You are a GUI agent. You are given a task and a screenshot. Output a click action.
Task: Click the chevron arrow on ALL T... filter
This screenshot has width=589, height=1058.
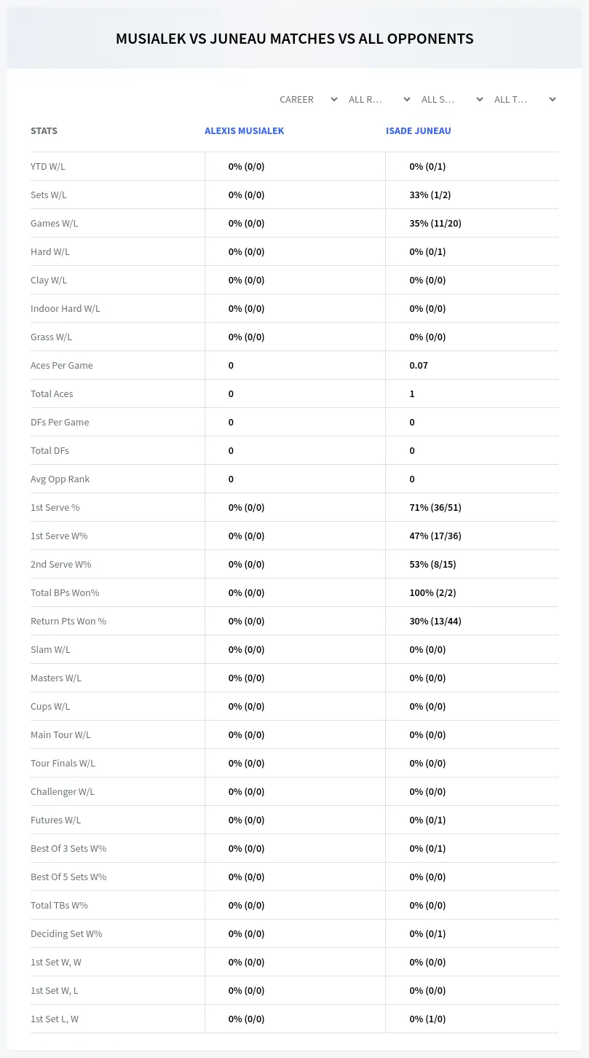552,99
